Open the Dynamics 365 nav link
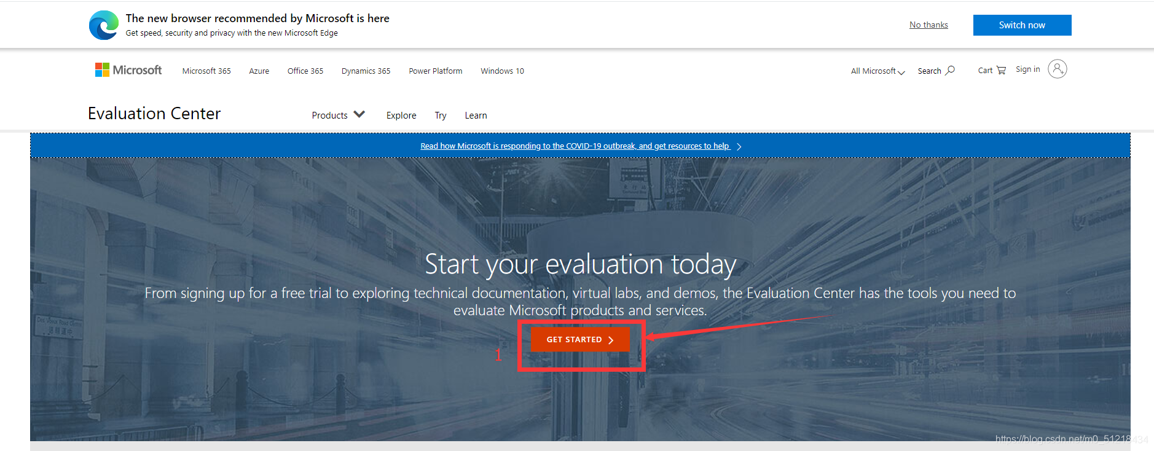 coord(366,71)
